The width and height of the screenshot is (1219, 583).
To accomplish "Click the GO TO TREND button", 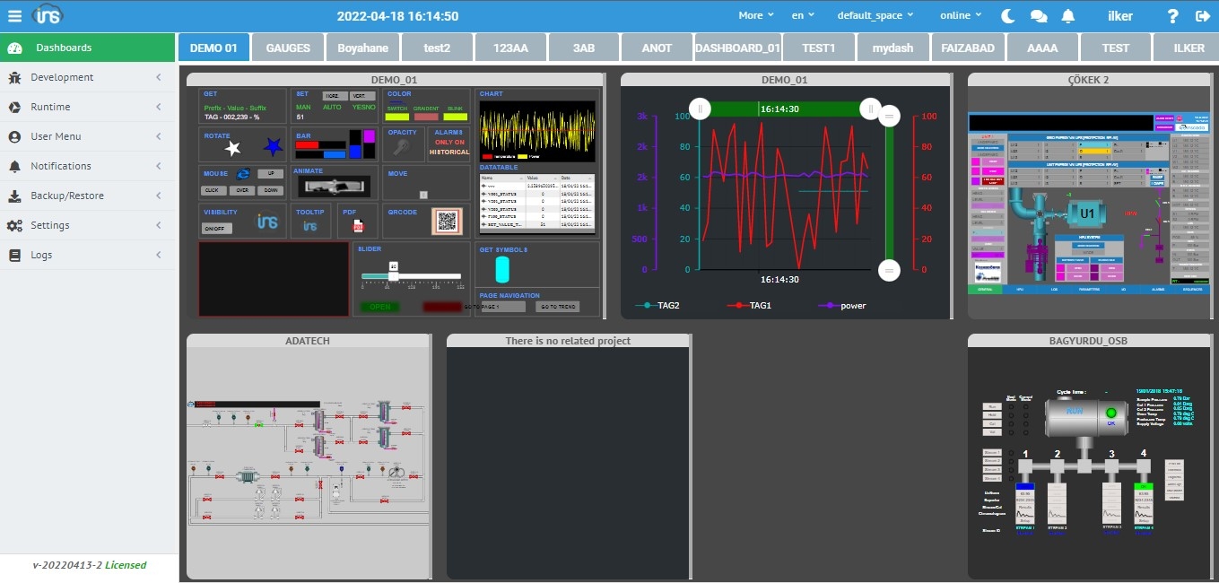I will tap(557, 307).
